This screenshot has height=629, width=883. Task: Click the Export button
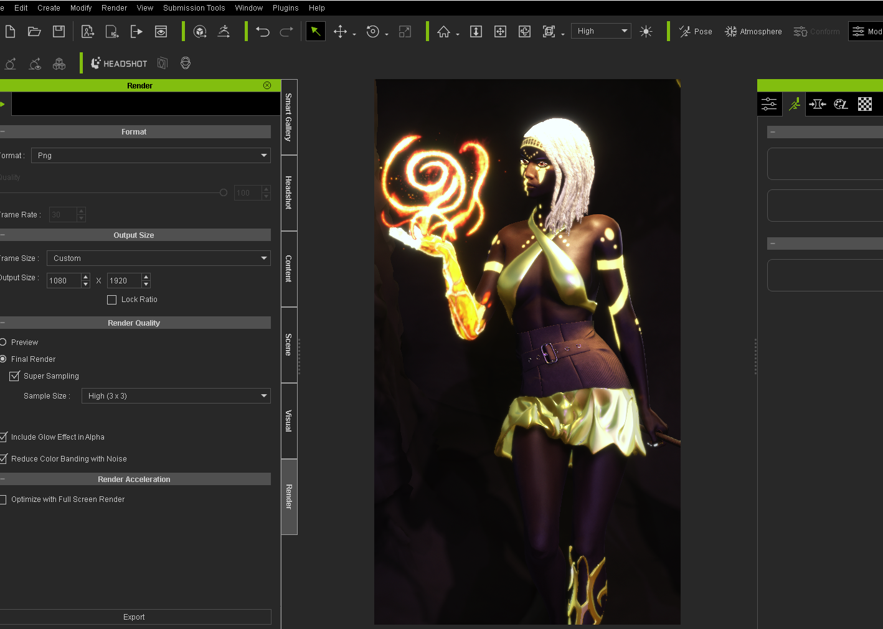coord(134,617)
